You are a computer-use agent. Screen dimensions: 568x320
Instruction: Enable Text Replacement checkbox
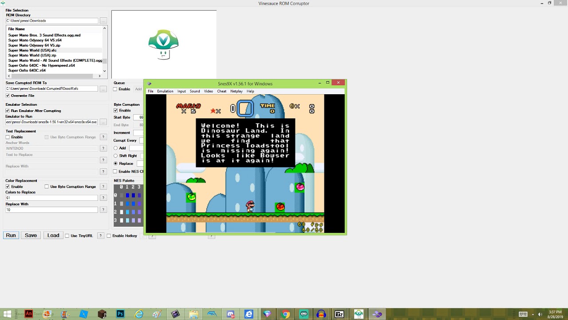8,137
